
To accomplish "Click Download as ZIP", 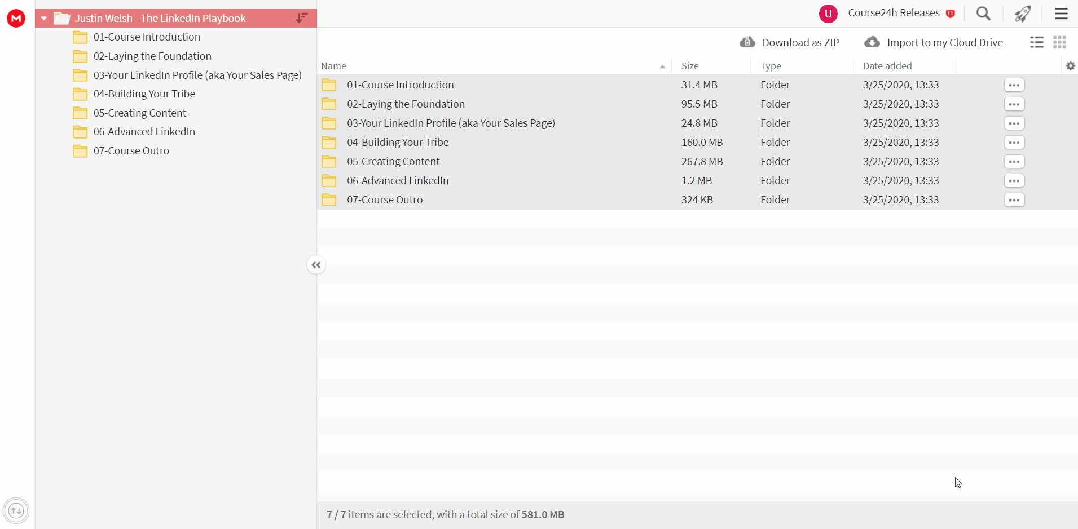I will [x=800, y=43].
